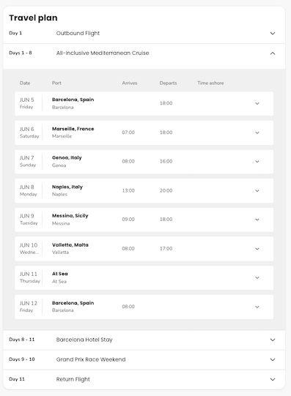Click the Barcelona Hotel Stay title
Screen dimensions: 291x396
(84, 340)
